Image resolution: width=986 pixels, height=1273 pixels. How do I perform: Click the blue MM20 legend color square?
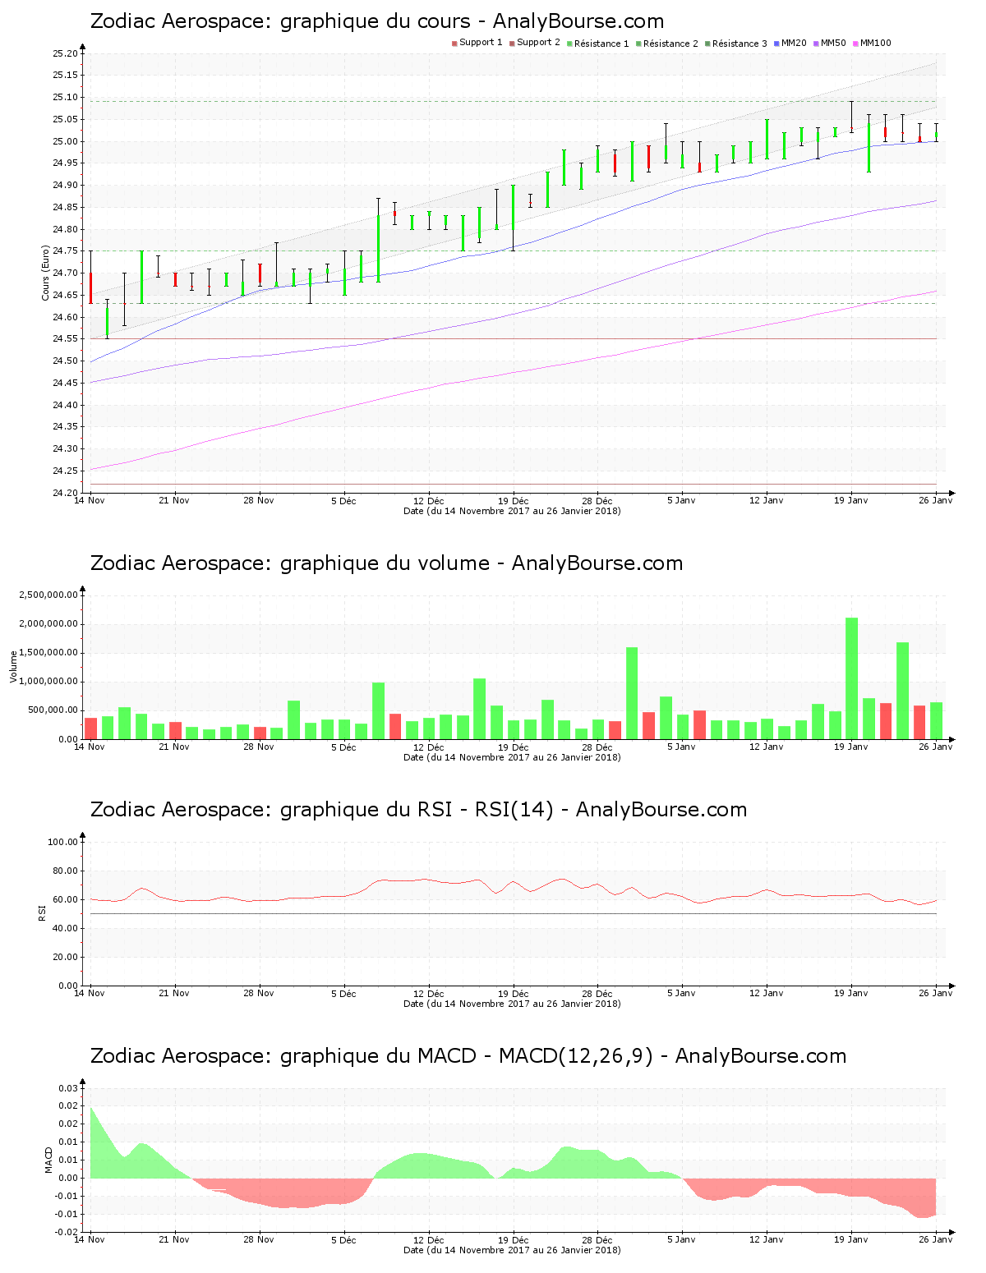(776, 44)
